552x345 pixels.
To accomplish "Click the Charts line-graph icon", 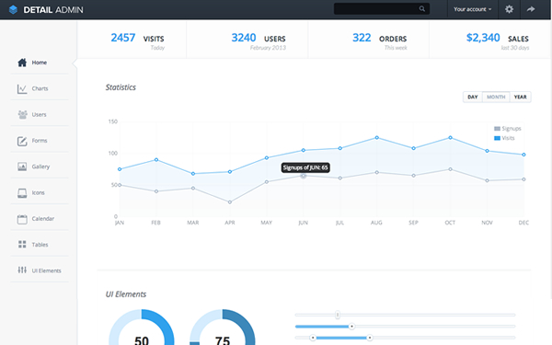I will [22, 88].
